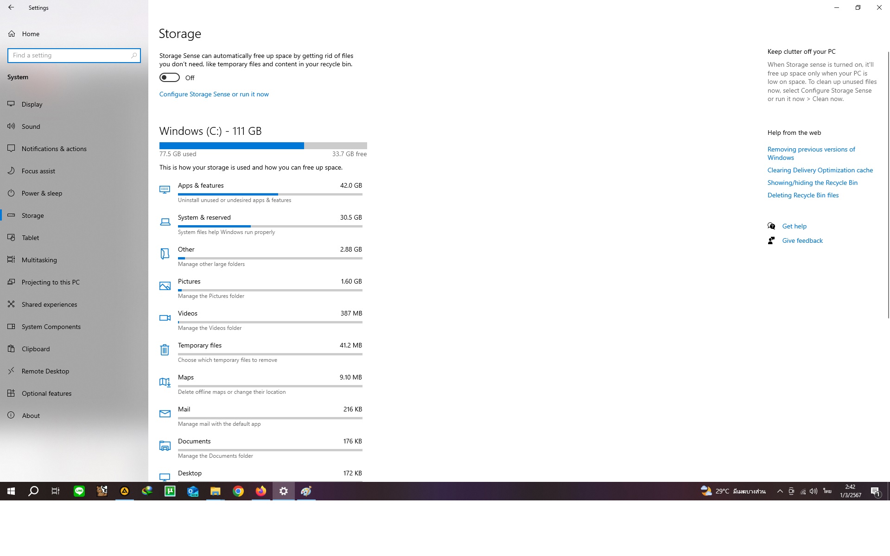Viewport: 890px width, 556px height.
Task: Open Firefox from the taskbar
Action: [261, 491]
